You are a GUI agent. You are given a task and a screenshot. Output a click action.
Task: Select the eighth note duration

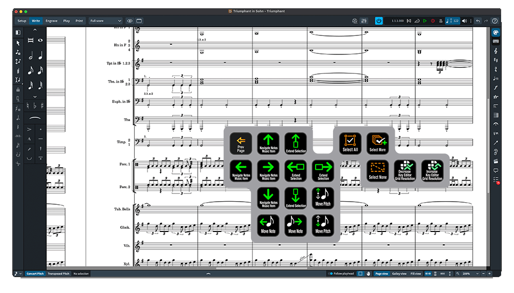coord(30,70)
